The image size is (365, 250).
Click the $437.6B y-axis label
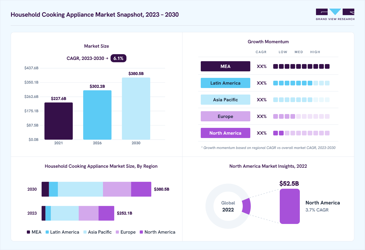(x=31, y=68)
